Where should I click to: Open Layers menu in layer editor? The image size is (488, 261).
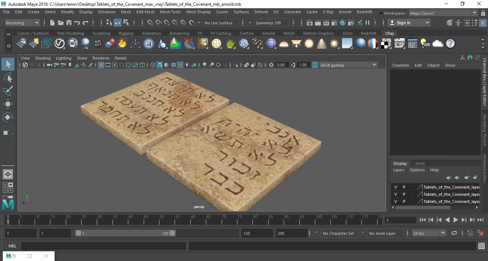(399, 170)
